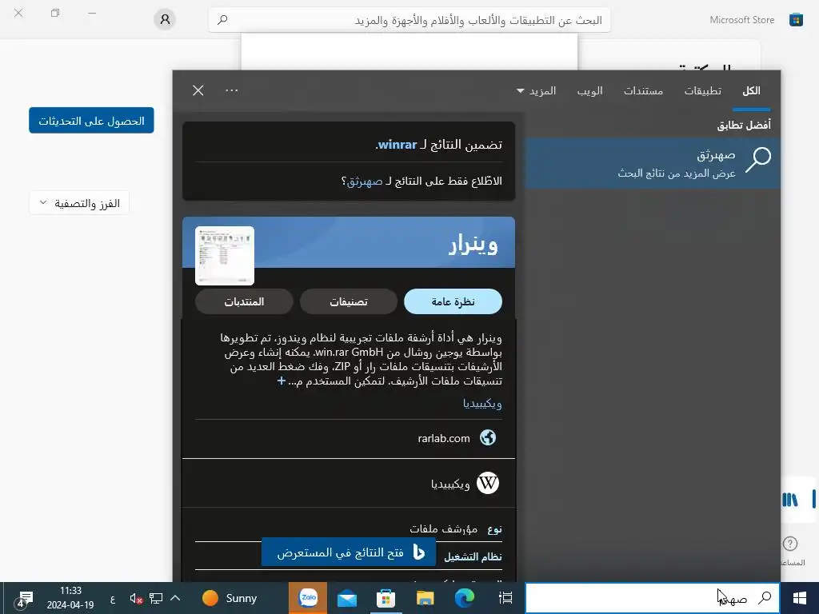Open the Windows Start menu
Screen dimensions: 819x614
pyautogui.click(x=799, y=598)
